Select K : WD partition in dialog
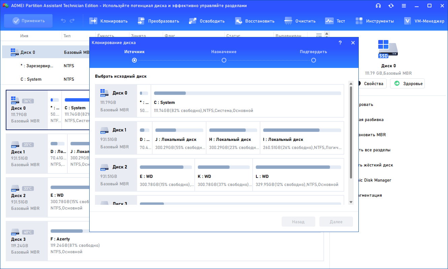This screenshot has width=448, height=269. (x=224, y=175)
